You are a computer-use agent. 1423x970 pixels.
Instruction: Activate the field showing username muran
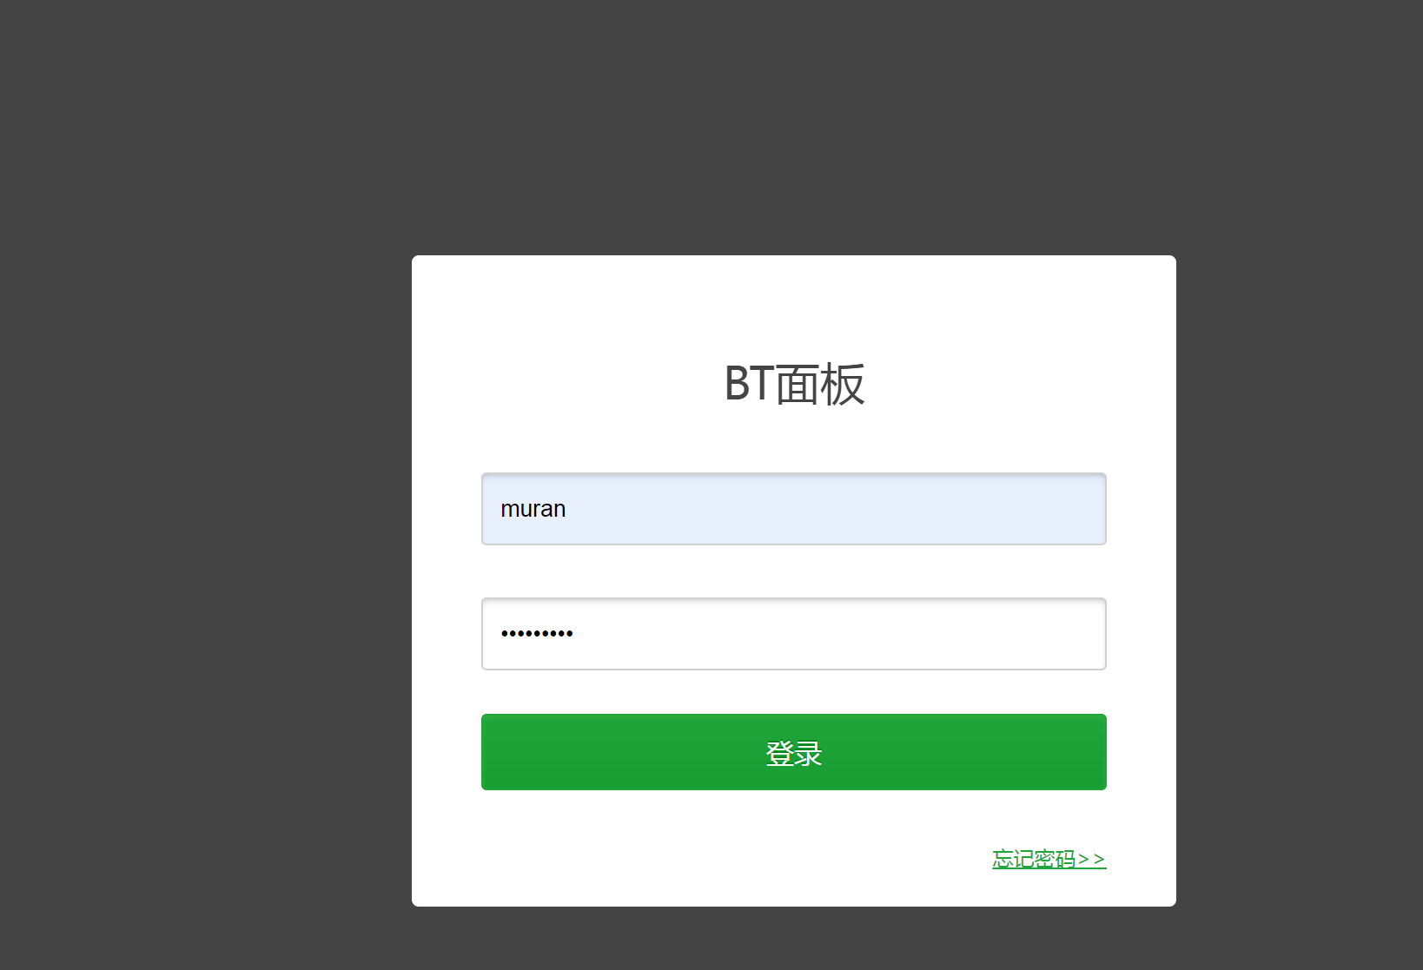[793, 509]
